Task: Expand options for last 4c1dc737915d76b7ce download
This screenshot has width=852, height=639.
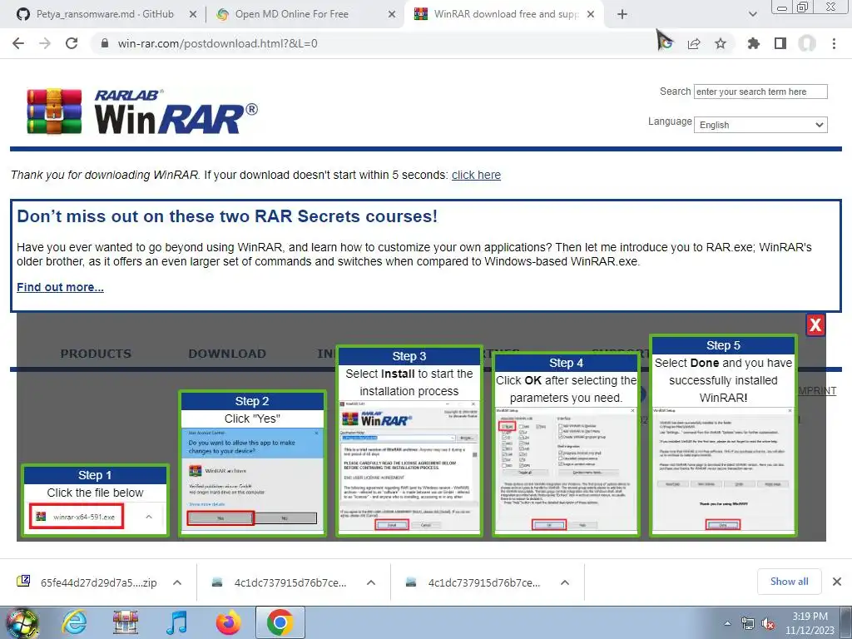Action: point(565,582)
